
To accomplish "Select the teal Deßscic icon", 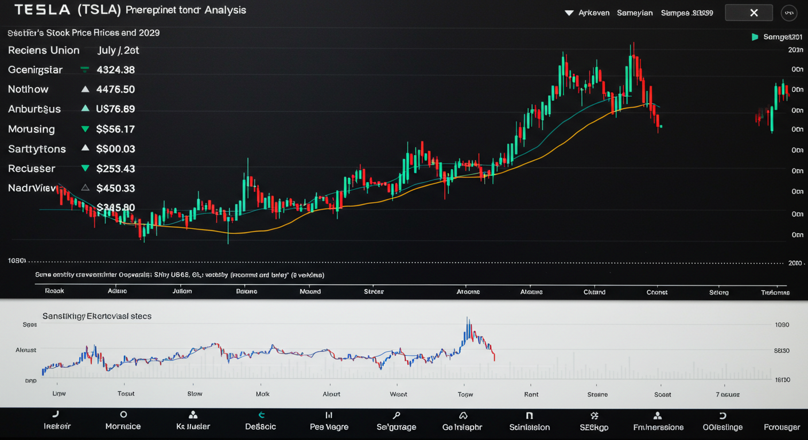I will click(x=261, y=415).
